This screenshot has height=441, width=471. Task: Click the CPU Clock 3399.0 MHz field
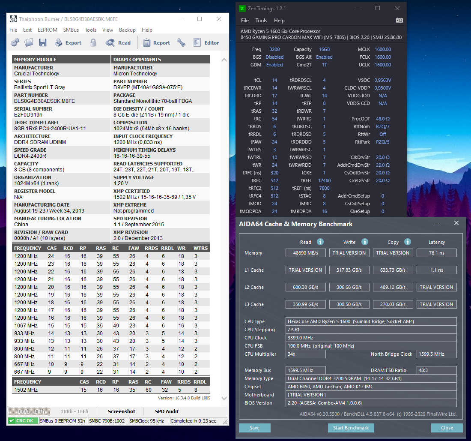[x=371, y=338]
